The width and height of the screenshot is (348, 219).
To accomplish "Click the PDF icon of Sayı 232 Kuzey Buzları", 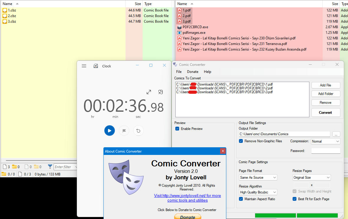I will click(x=179, y=49).
